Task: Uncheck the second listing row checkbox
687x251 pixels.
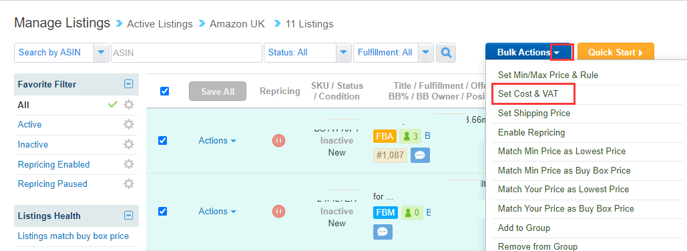Action: coord(162,211)
